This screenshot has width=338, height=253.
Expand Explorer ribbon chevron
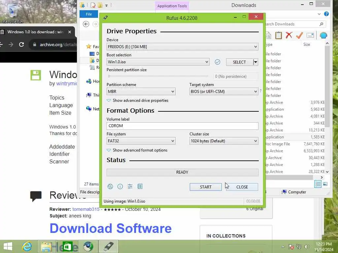click(x=319, y=14)
